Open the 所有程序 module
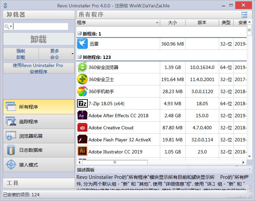Image resolution: width=255 pixels, height=201 pixels. point(39,107)
